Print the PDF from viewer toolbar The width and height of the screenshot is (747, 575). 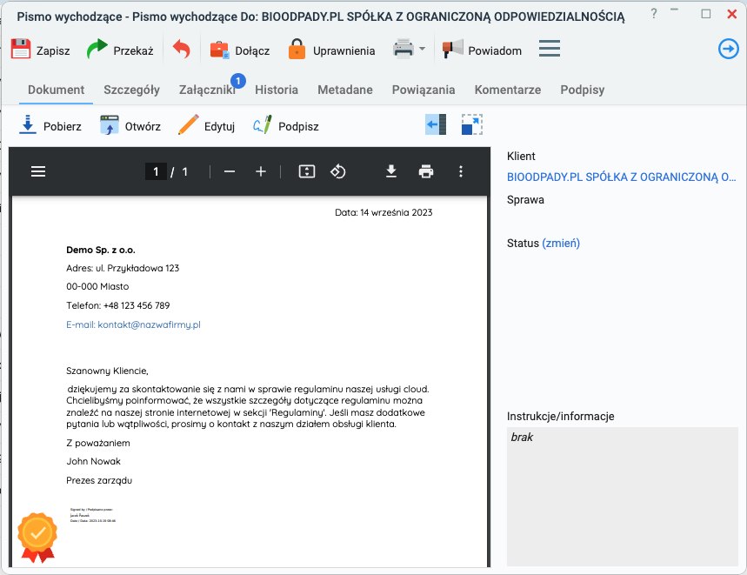pos(426,171)
